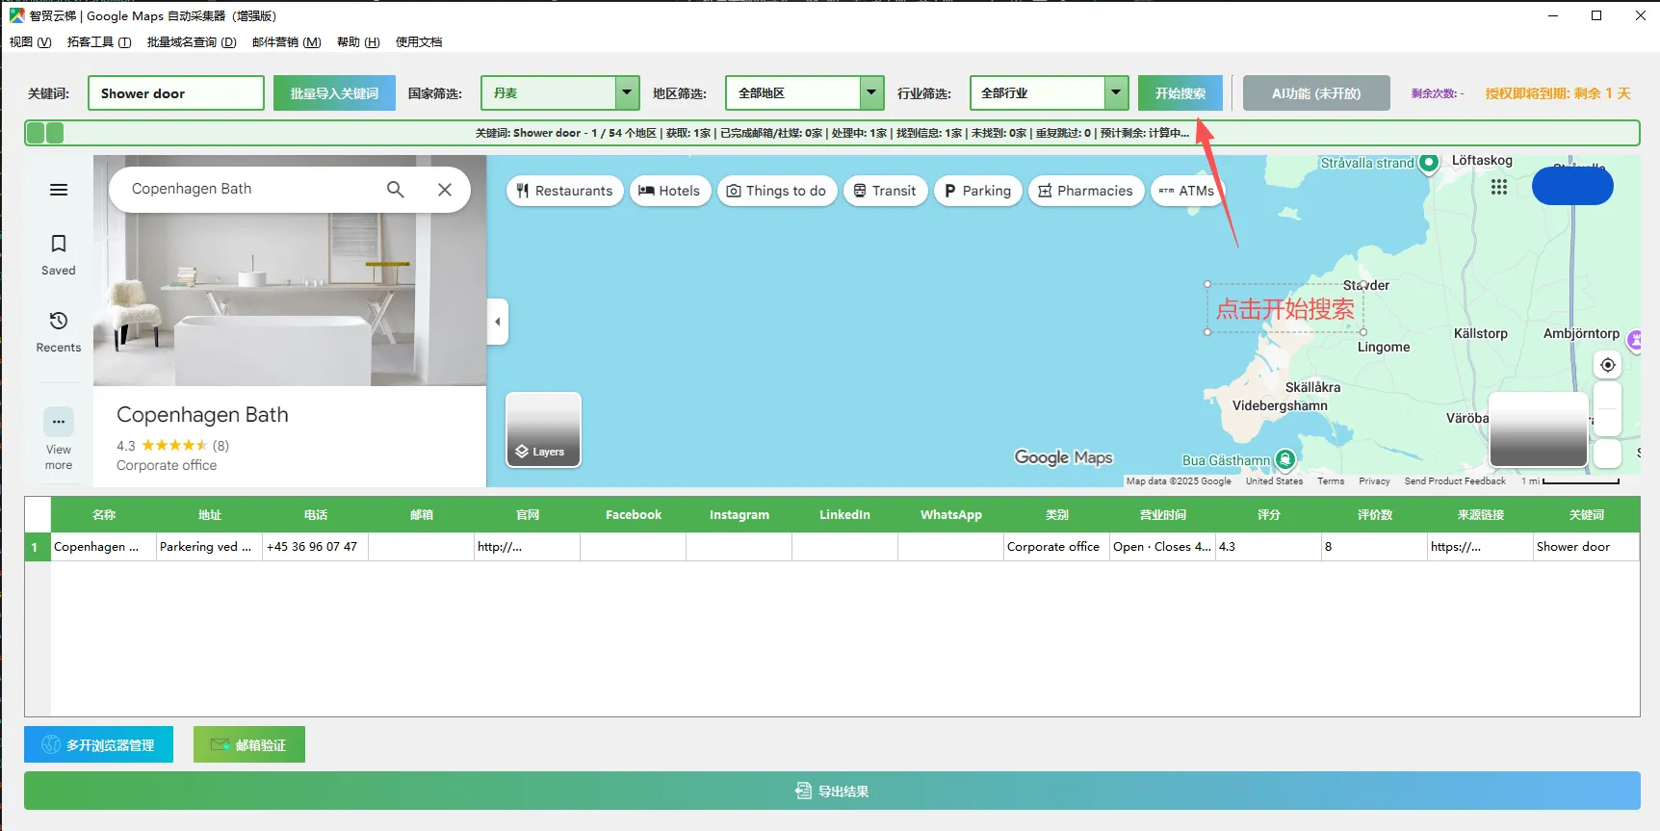Screen dimensions: 1660x831
Task: Click the 地址 column header
Action: [x=210, y=515]
